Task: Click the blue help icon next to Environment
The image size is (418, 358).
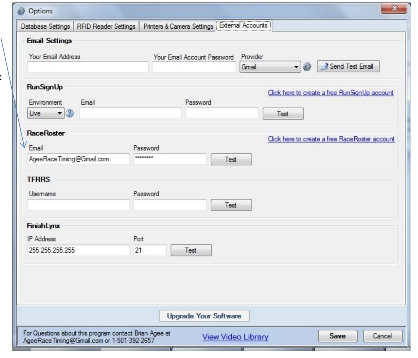Action: [70, 114]
